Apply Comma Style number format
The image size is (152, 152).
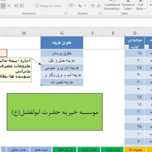[x=85, y=6]
